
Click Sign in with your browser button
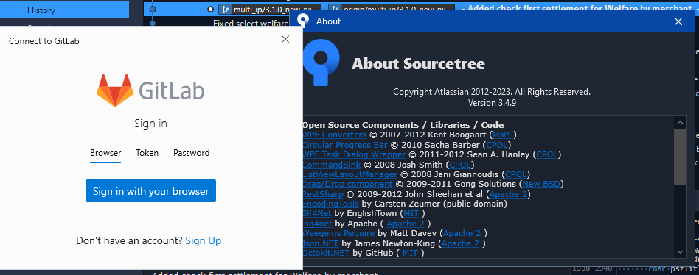[x=150, y=191]
